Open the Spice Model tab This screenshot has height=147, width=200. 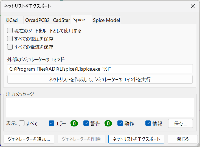pos(106,20)
